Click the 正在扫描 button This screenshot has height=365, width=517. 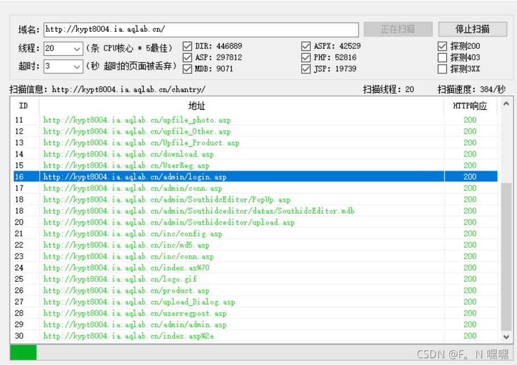coord(398,29)
